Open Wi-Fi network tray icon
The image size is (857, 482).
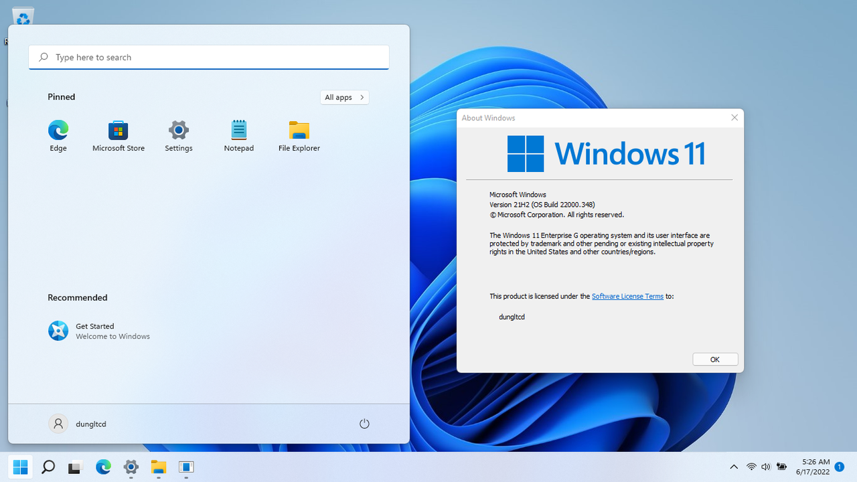752,467
